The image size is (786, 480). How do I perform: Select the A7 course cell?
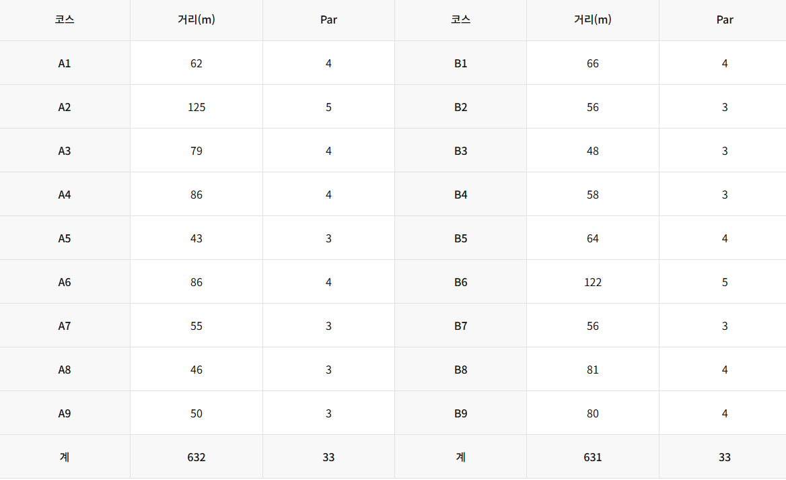tap(65, 326)
